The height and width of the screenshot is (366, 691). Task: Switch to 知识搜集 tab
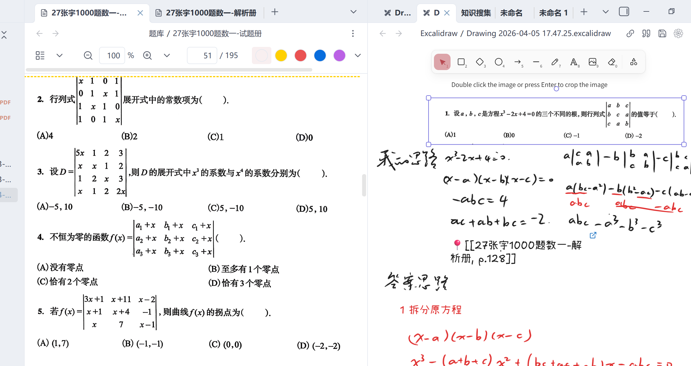pos(476,13)
